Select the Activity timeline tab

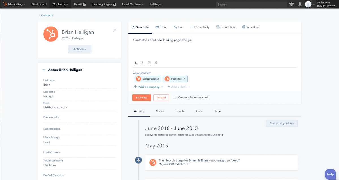[x=139, y=111]
